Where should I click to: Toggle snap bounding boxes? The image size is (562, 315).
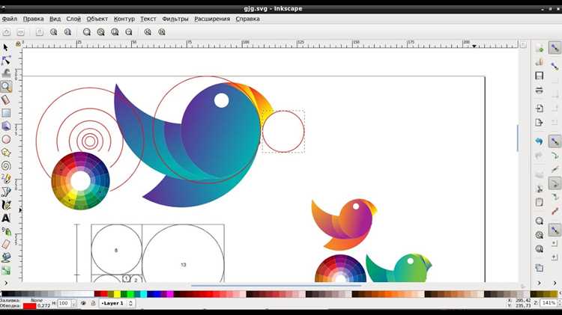point(555,66)
